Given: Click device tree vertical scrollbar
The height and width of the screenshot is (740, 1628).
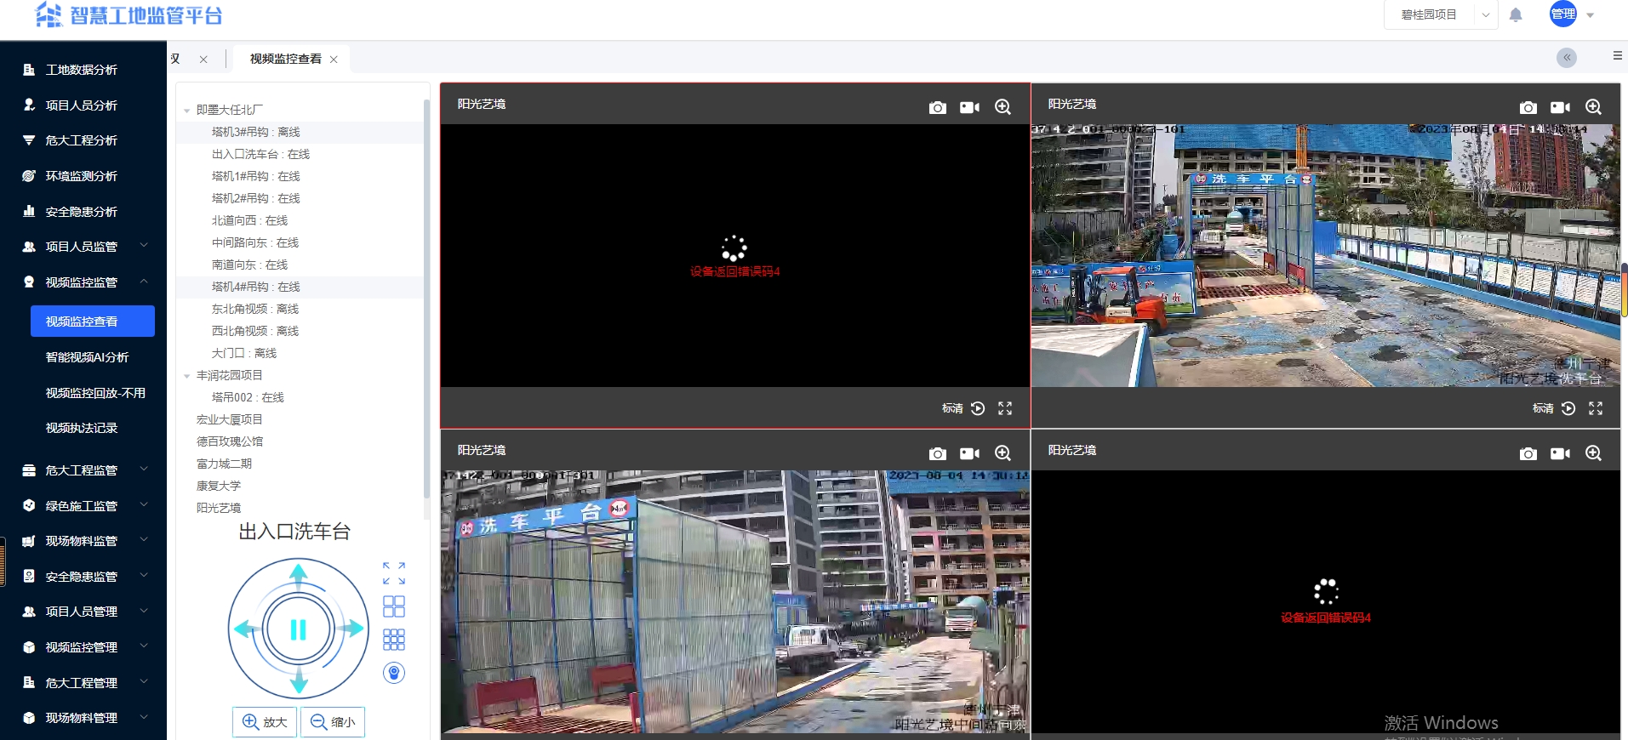Looking at the screenshot, I should [x=426, y=298].
